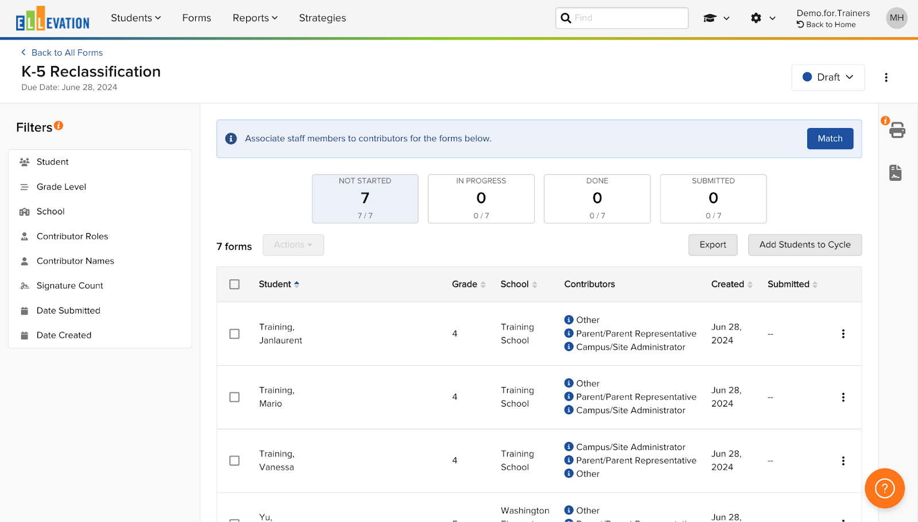The width and height of the screenshot is (918, 522).
Task: Open the Grade Level filter
Action: (x=100, y=187)
